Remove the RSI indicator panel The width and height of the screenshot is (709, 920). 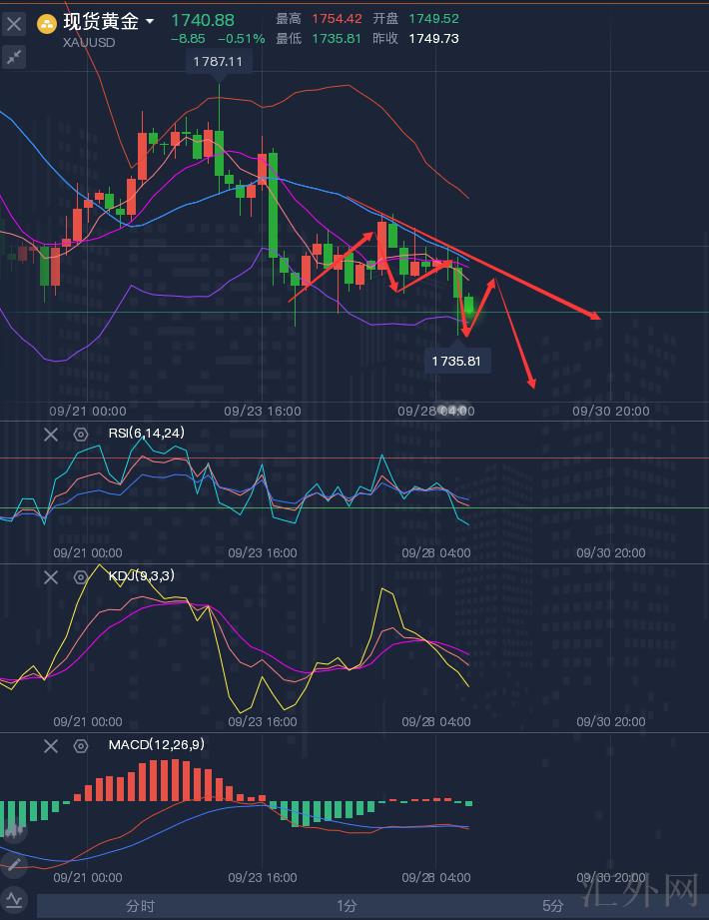pos(51,435)
